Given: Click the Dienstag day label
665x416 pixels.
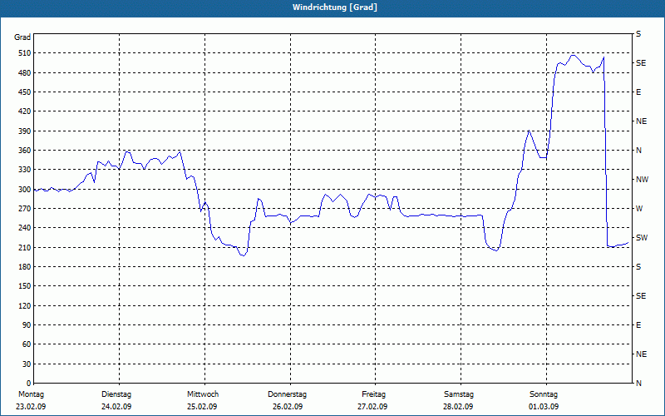Looking at the screenshot, I should 116,394.
